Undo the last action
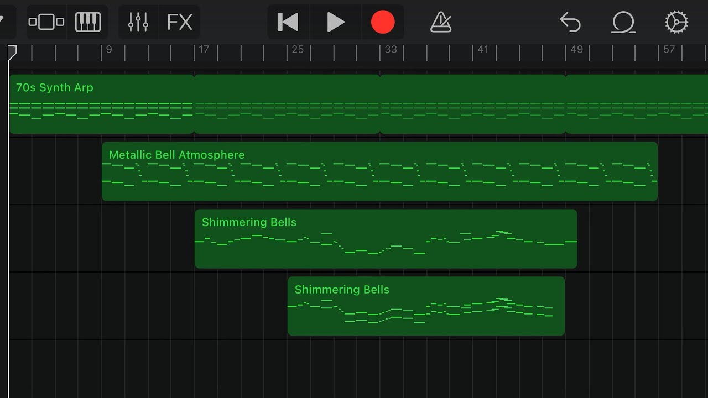 click(x=570, y=22)
